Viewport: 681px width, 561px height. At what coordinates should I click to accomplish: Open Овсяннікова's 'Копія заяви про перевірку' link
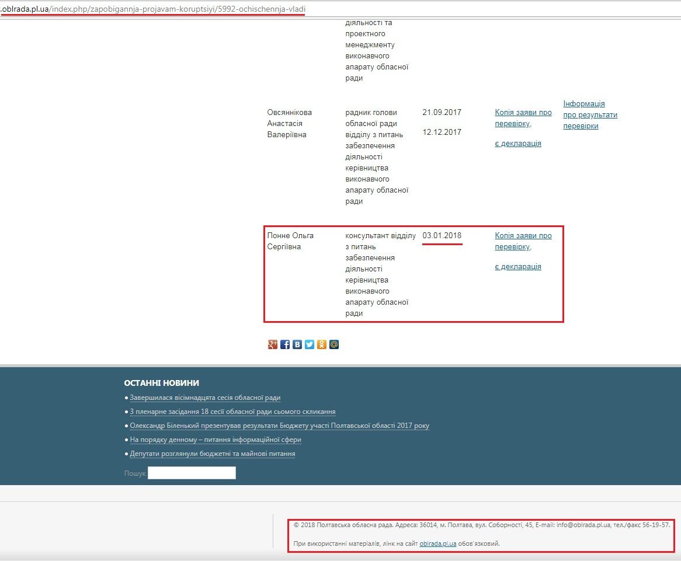[523, 118]
